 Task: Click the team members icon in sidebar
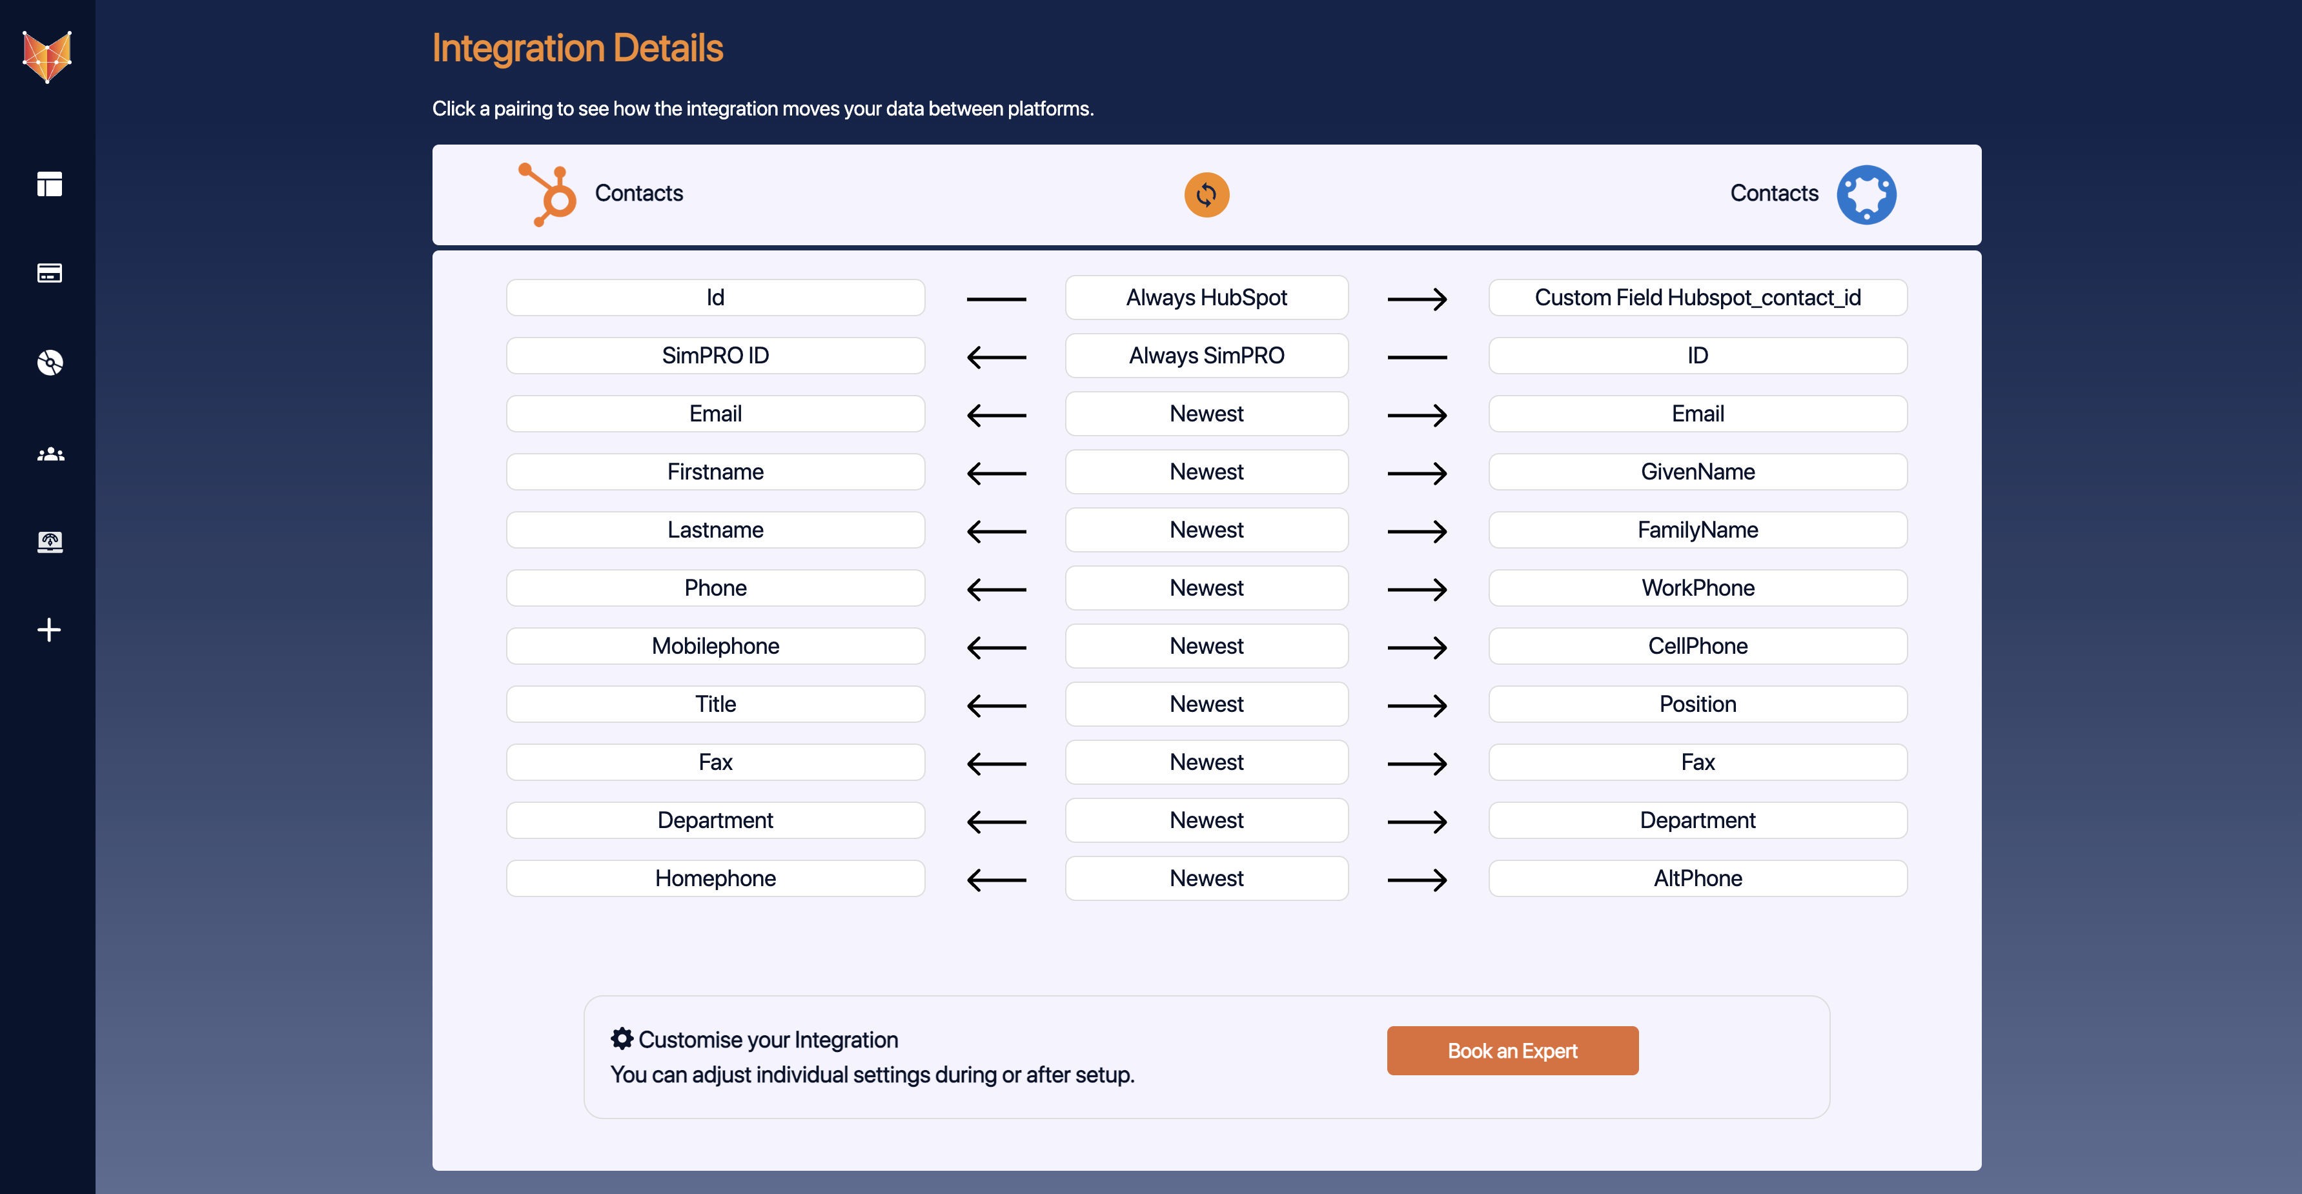click(49, 453)
